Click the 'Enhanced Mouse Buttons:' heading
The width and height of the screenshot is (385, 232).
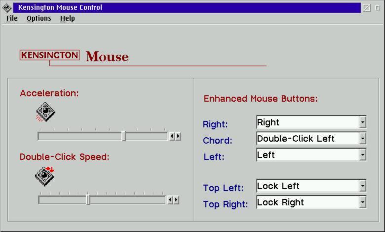click(261, 99)
